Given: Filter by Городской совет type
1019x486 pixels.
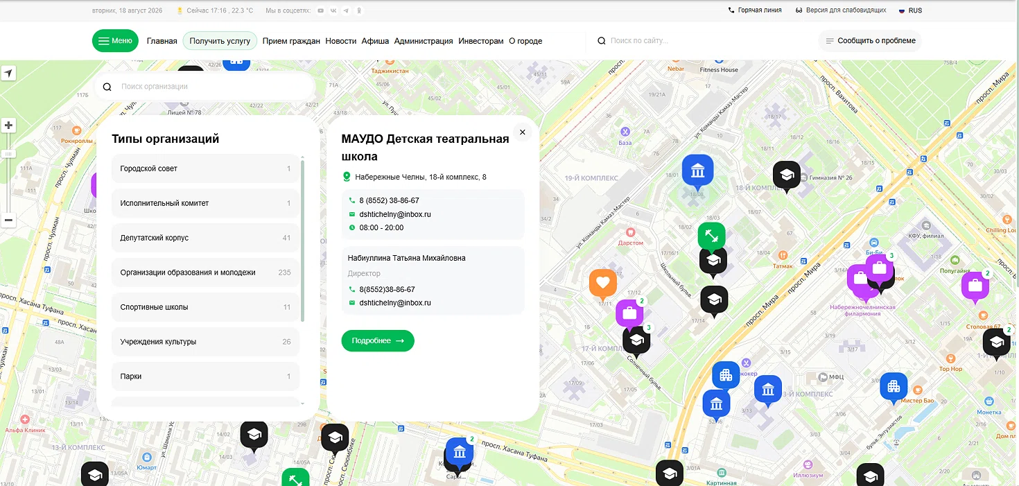Looking at the screenshot, I should (x=205, y=168).
